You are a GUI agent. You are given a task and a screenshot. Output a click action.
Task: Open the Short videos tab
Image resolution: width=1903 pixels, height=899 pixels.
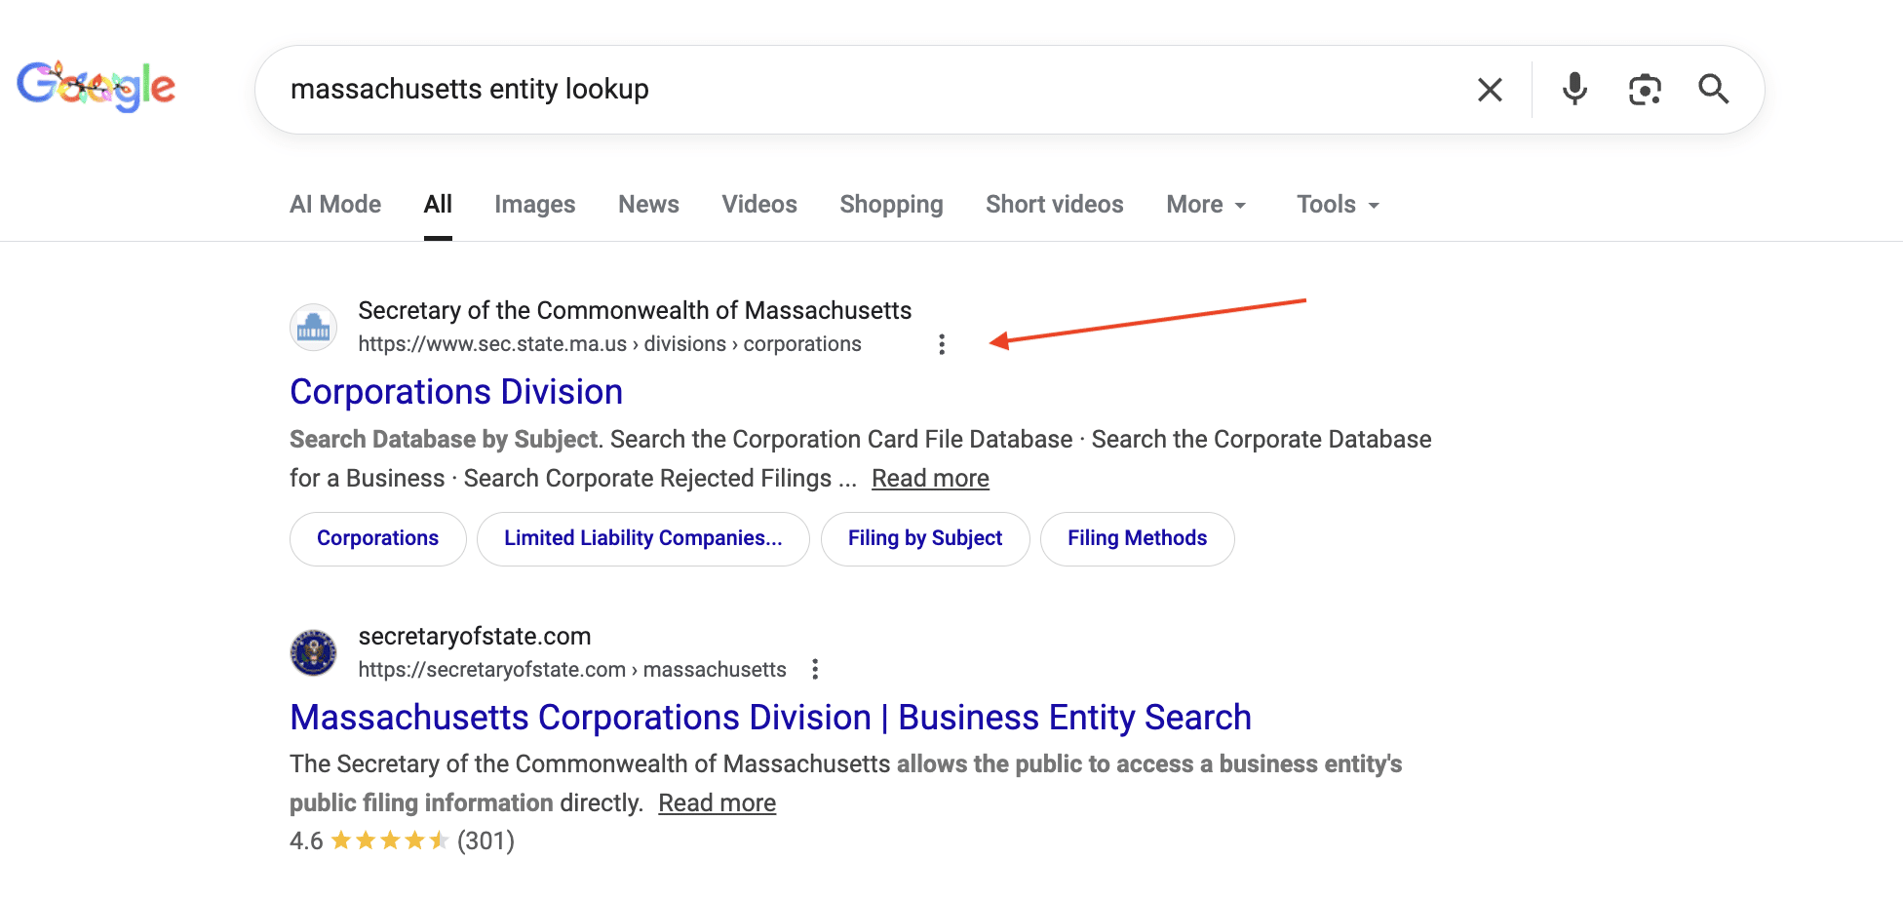1054,205
